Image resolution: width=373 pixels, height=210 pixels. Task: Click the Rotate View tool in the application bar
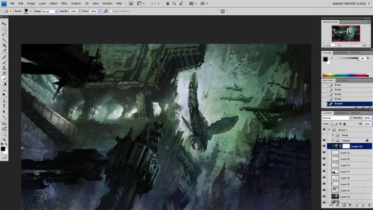[x=181, y=4]
